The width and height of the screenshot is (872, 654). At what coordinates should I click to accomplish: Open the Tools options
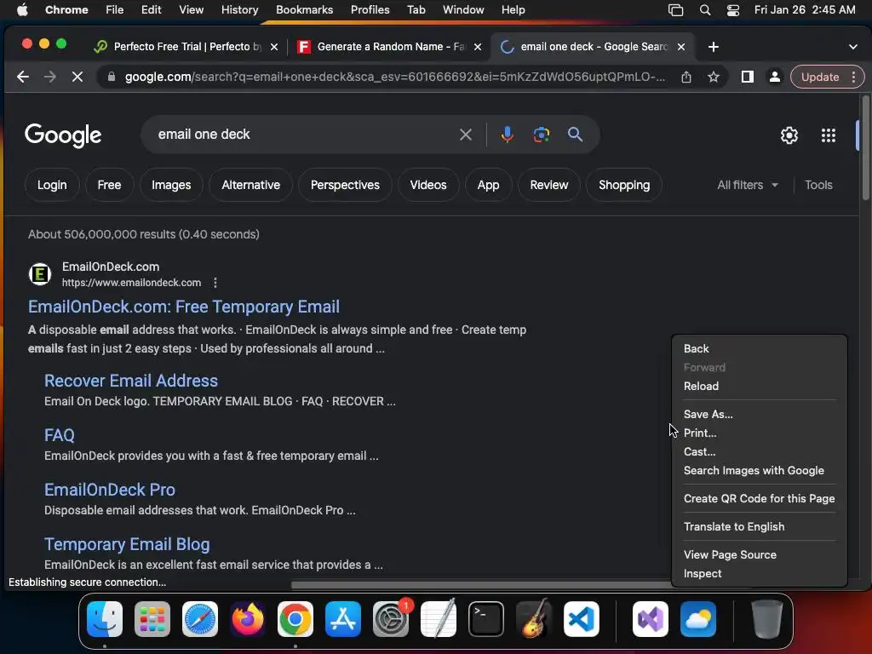click(818, 185)
